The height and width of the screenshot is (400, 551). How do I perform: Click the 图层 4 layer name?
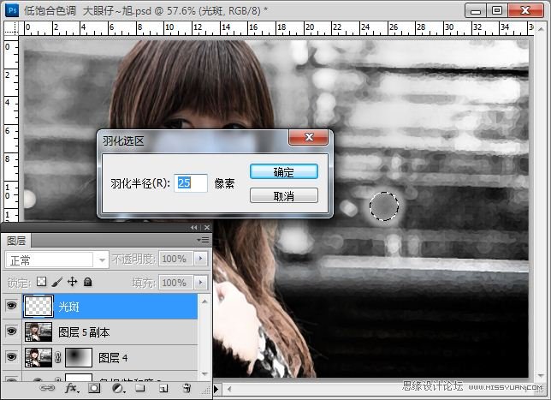point(113,358)
